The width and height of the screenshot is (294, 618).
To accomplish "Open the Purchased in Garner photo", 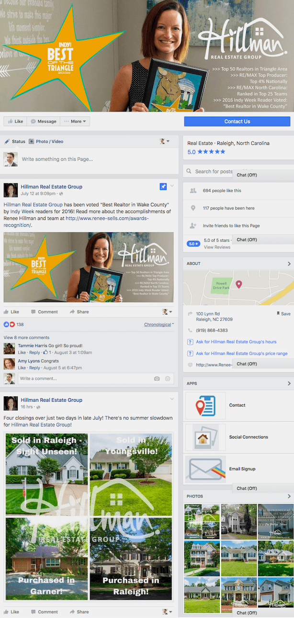I will tap(46, 559).
